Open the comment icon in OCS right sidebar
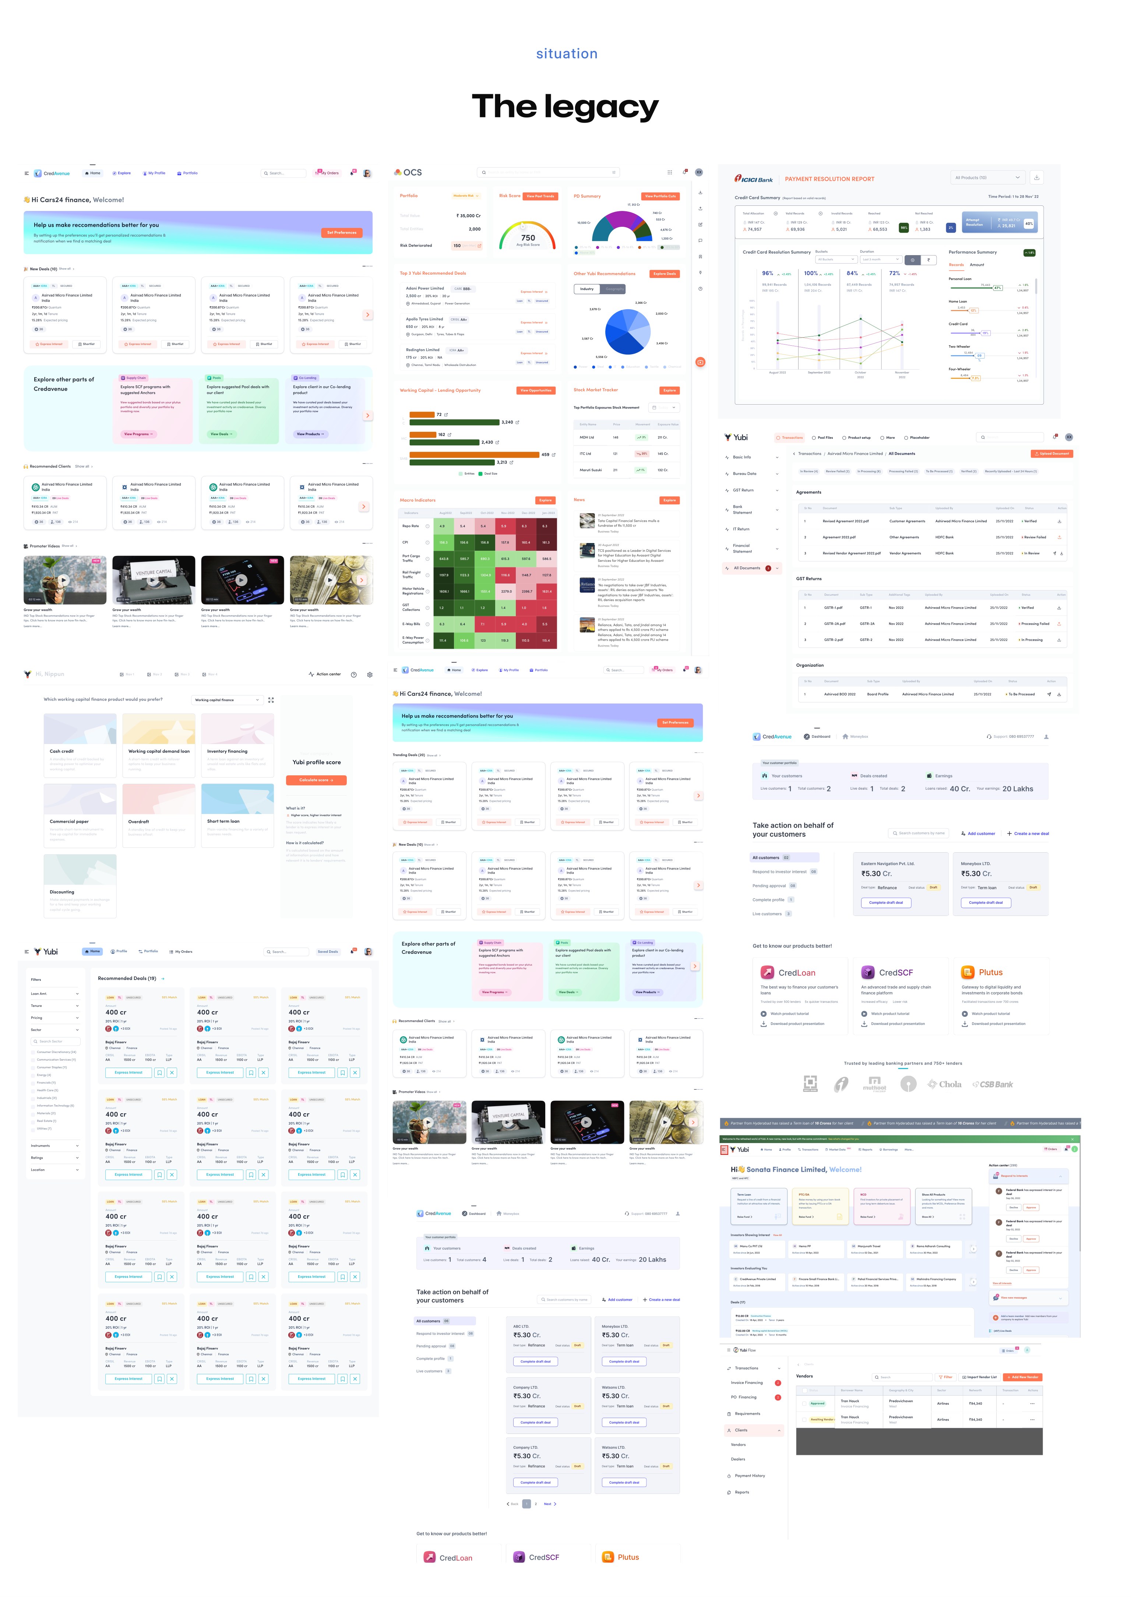Screen dimensions: 1131x1597 pos(700,240)
